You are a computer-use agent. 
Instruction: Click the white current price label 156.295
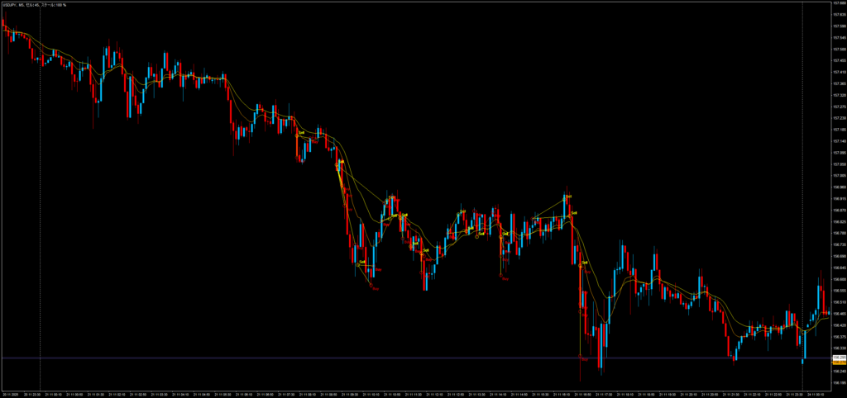click(837, 358)
